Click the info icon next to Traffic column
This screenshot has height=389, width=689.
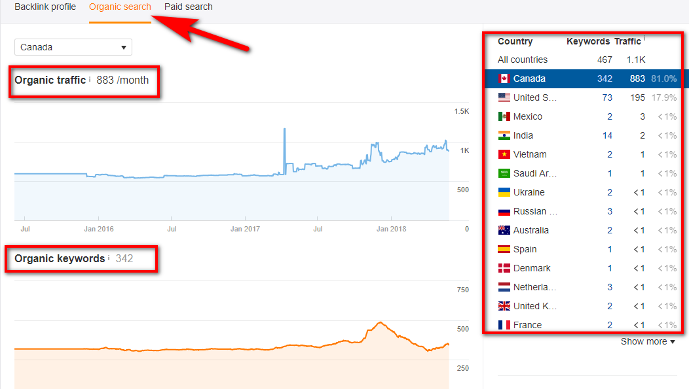(x=644, y=39)
